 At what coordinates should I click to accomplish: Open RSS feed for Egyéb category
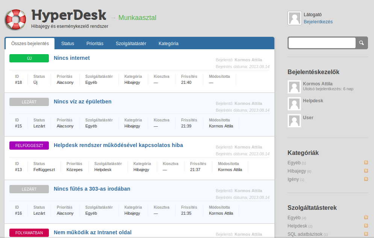pyautogui.click(x=366, y=162)
